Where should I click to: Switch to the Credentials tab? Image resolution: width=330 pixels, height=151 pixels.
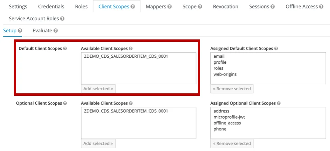tap(51, 7)
